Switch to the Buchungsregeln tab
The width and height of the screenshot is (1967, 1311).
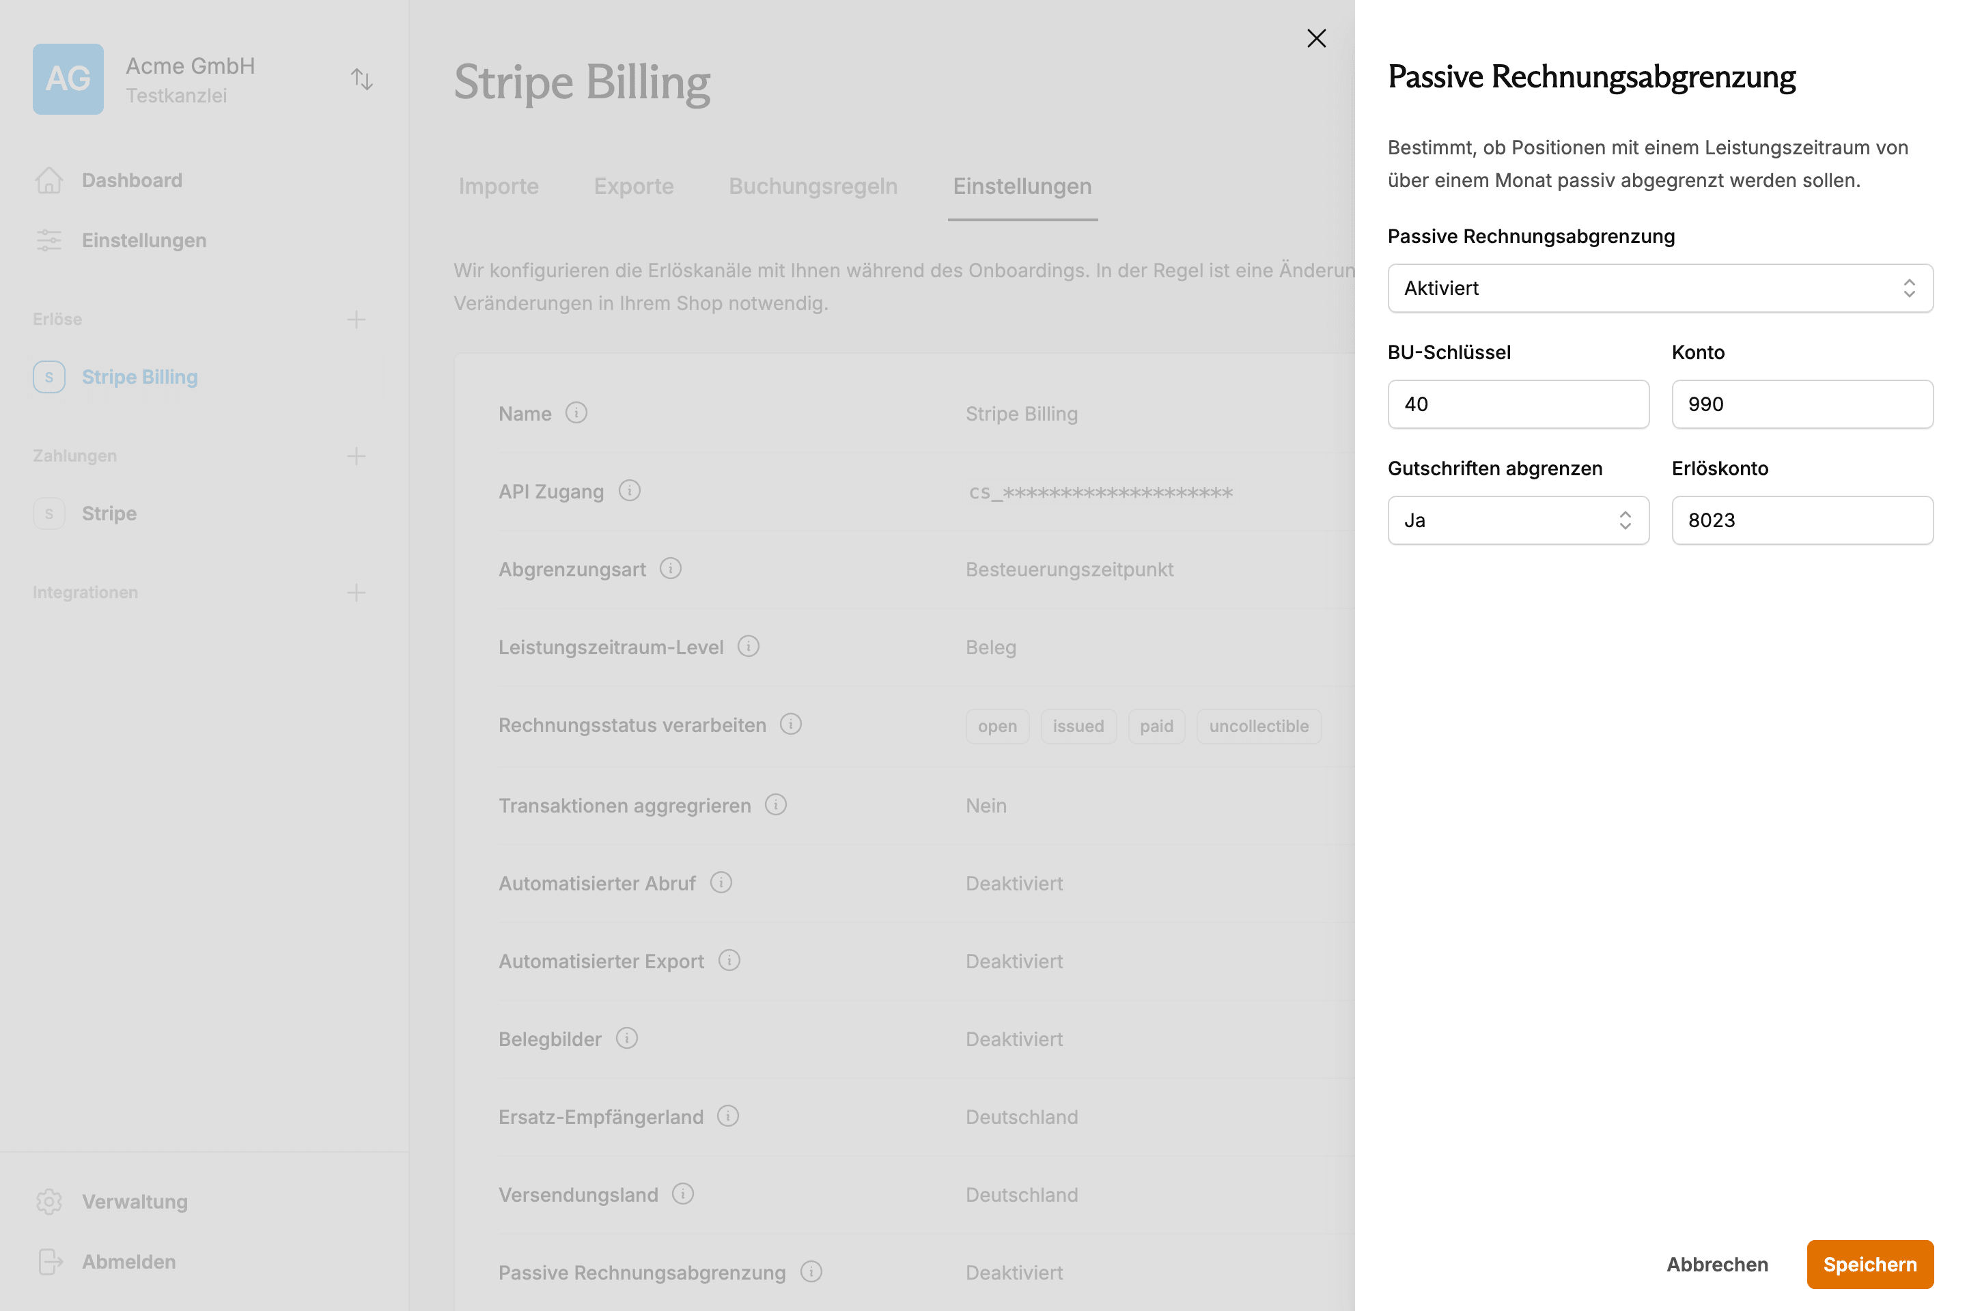pyautogui.click(x=812, y=186)
